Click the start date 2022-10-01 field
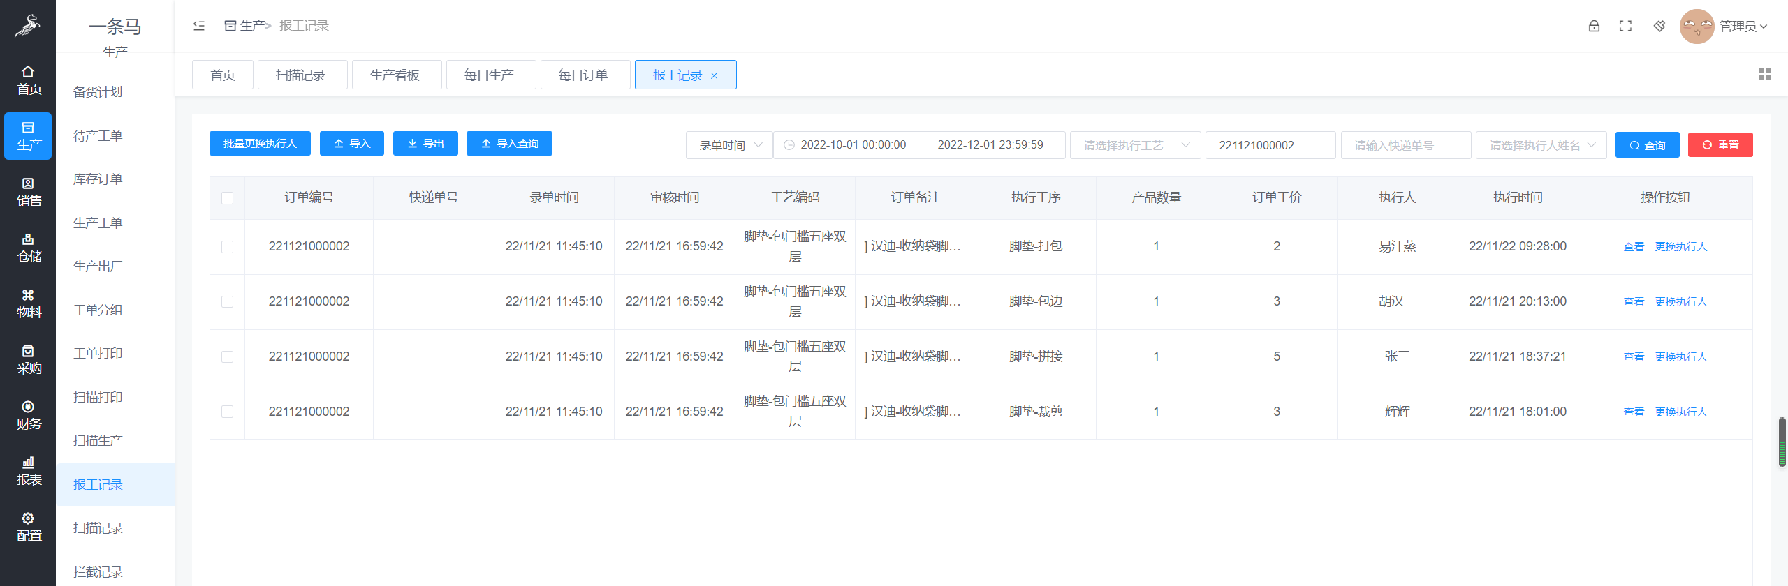The height and width of the screenshot is (586, 1788). [853, 145]
